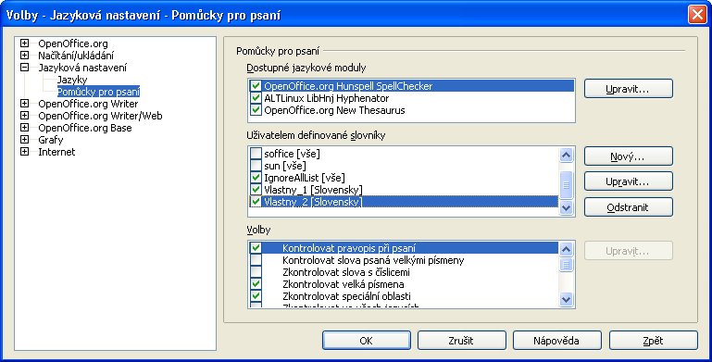The height and width of the screenshot is (362, 712).
Task: Disable Vlastny_1 [Slovensky] dictionary checkbox
Action: pos(256,190)
